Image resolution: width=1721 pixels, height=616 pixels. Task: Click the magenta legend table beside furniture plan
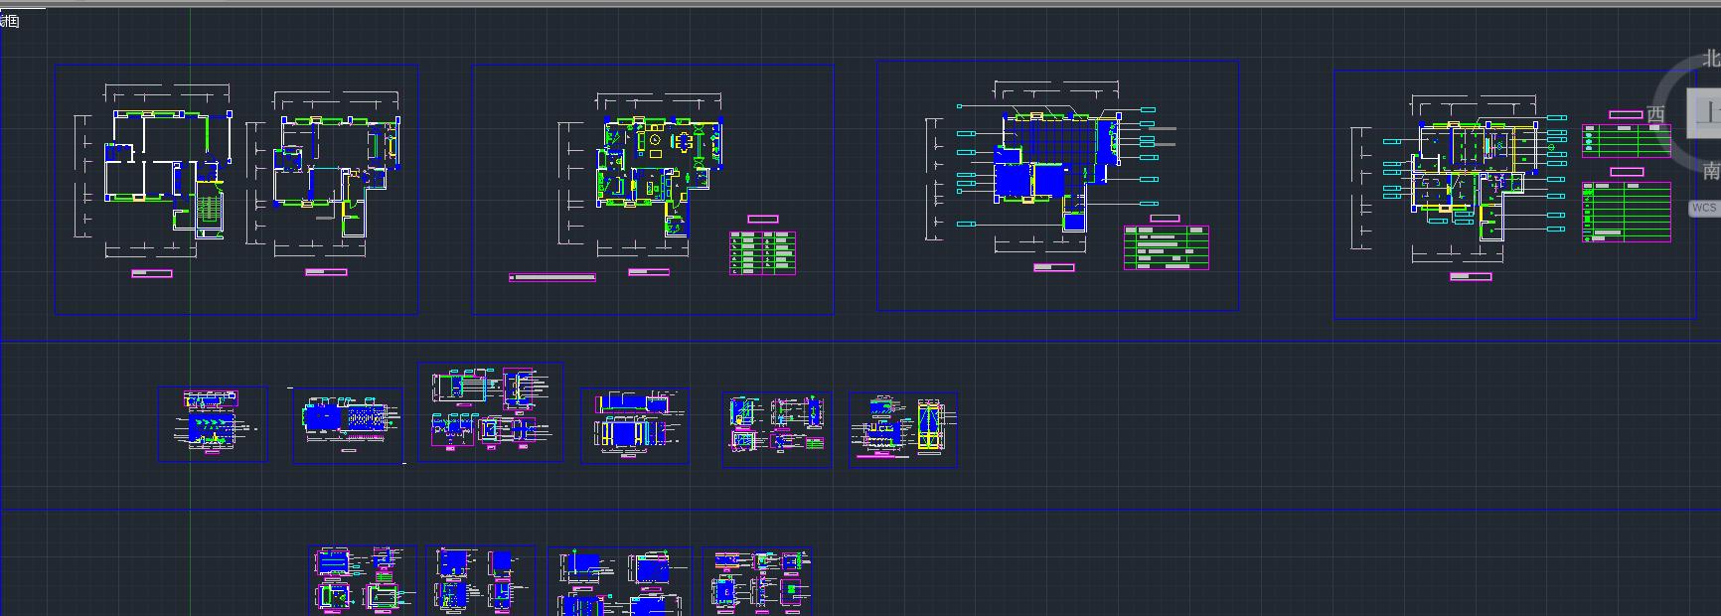[763, 252]
